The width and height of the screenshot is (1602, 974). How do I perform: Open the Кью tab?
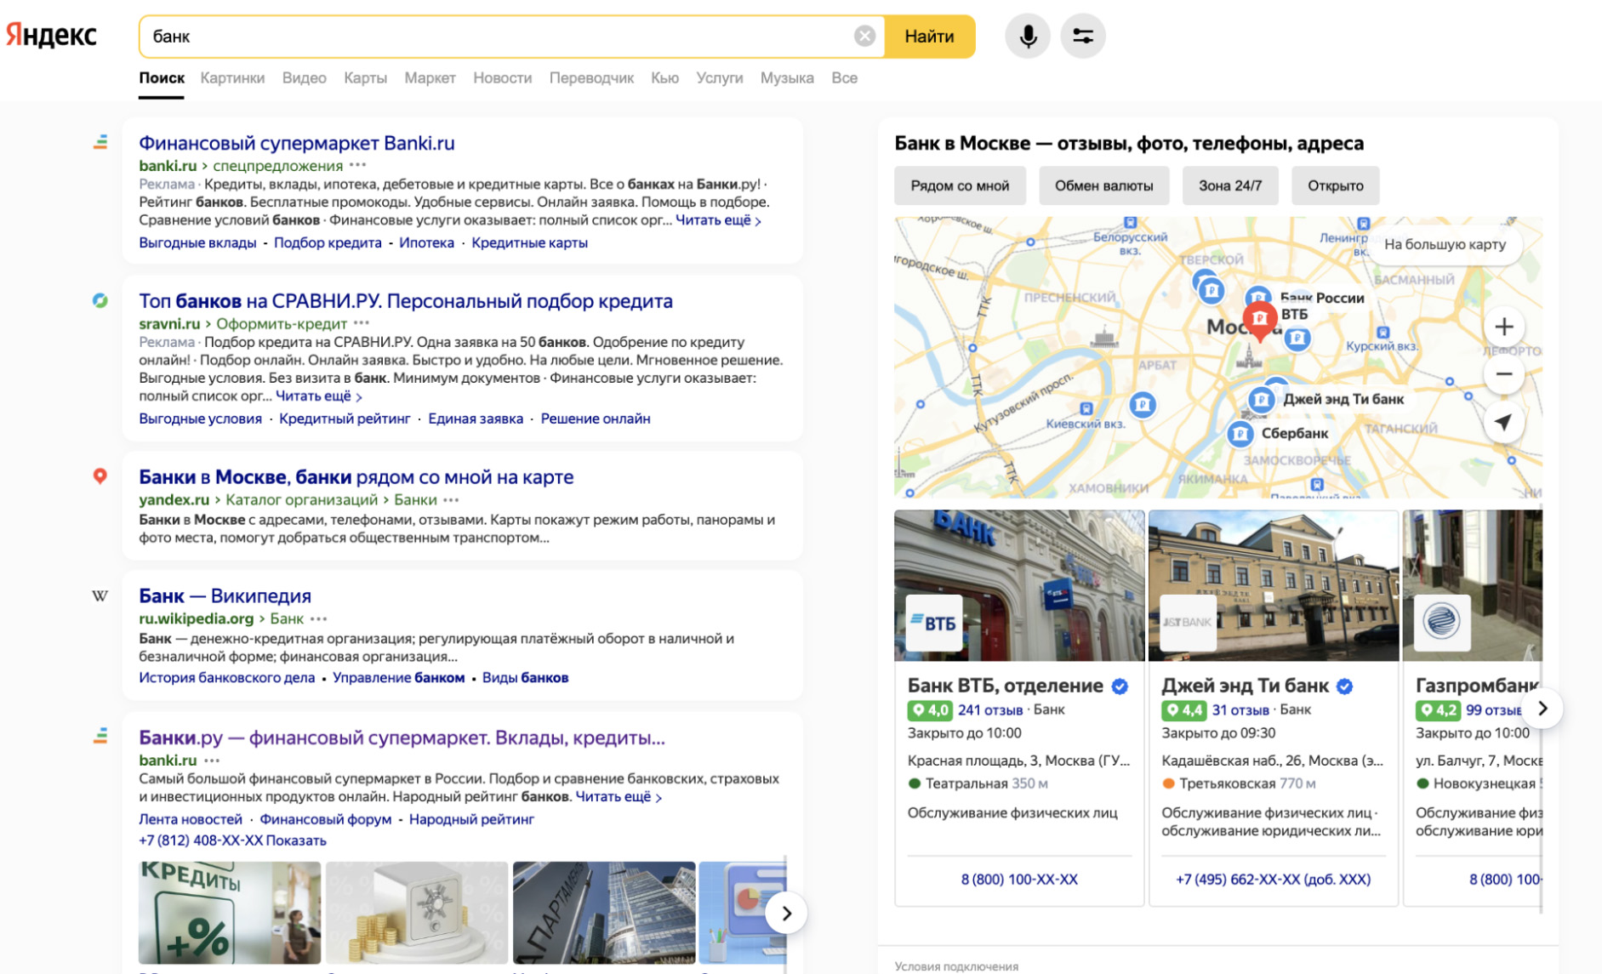pyautogui.click(x=664, y=78)
